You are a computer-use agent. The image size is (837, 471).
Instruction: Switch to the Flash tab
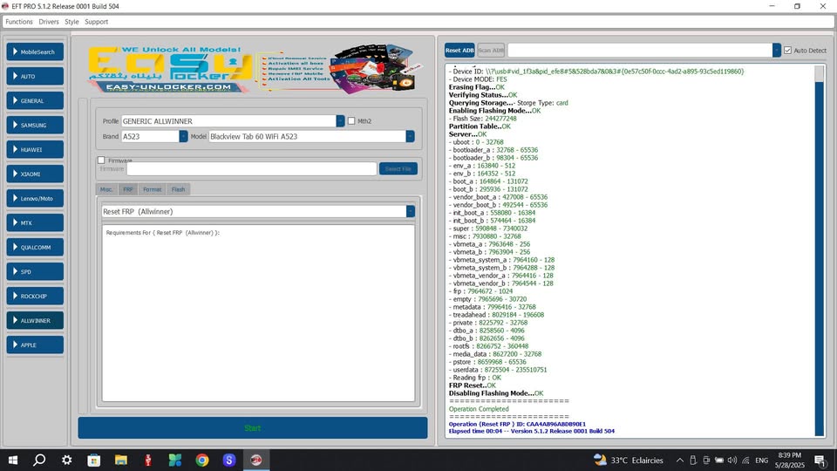pos(178,189)
